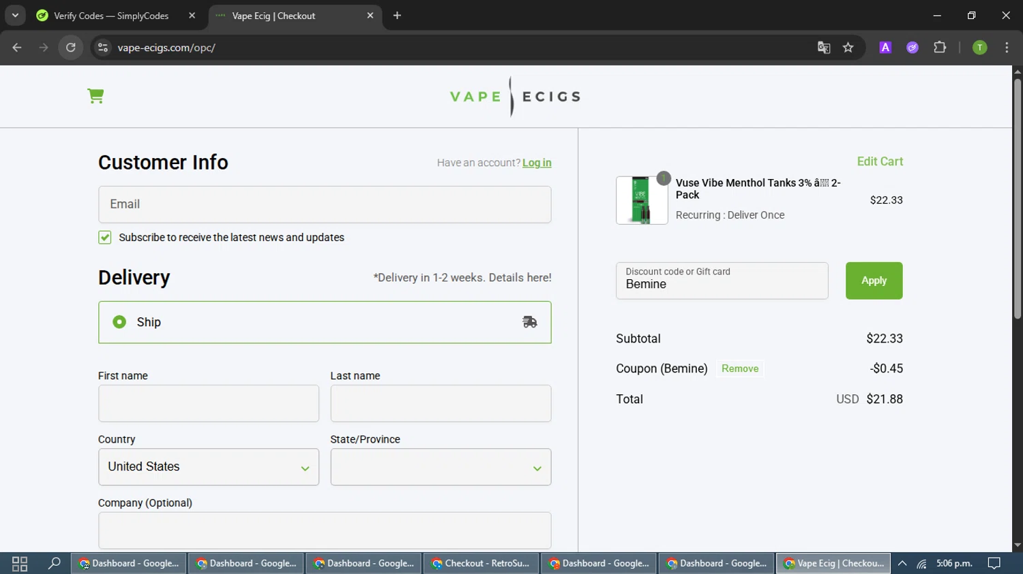Viewport: 1023px width, 574px height.
Task: Click the quantity badge on the product image
Action: (x=664, y=178)
